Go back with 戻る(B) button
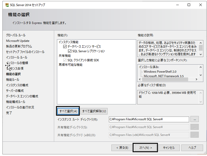This screenshot has height=156, width=207. pos(122,148)
